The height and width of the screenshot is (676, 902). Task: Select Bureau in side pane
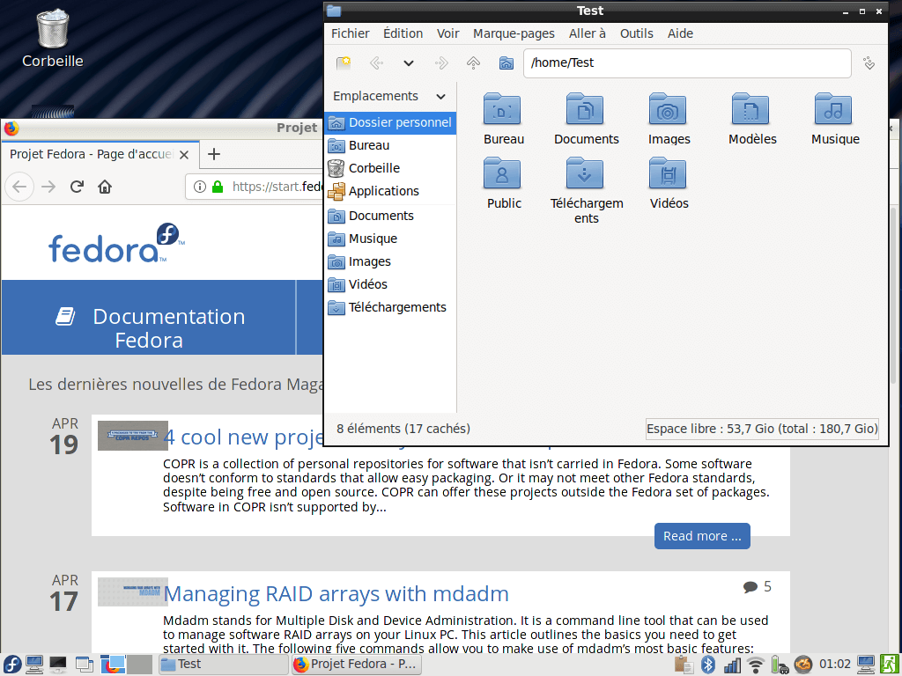[x=390, y=145]
